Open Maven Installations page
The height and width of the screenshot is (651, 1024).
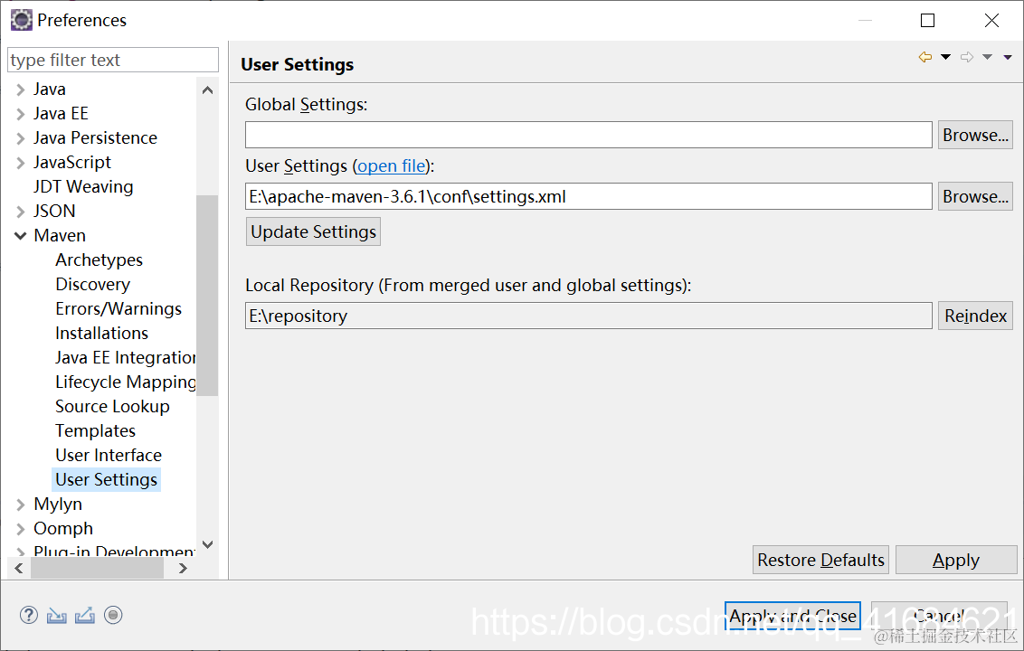click(102, 333)
